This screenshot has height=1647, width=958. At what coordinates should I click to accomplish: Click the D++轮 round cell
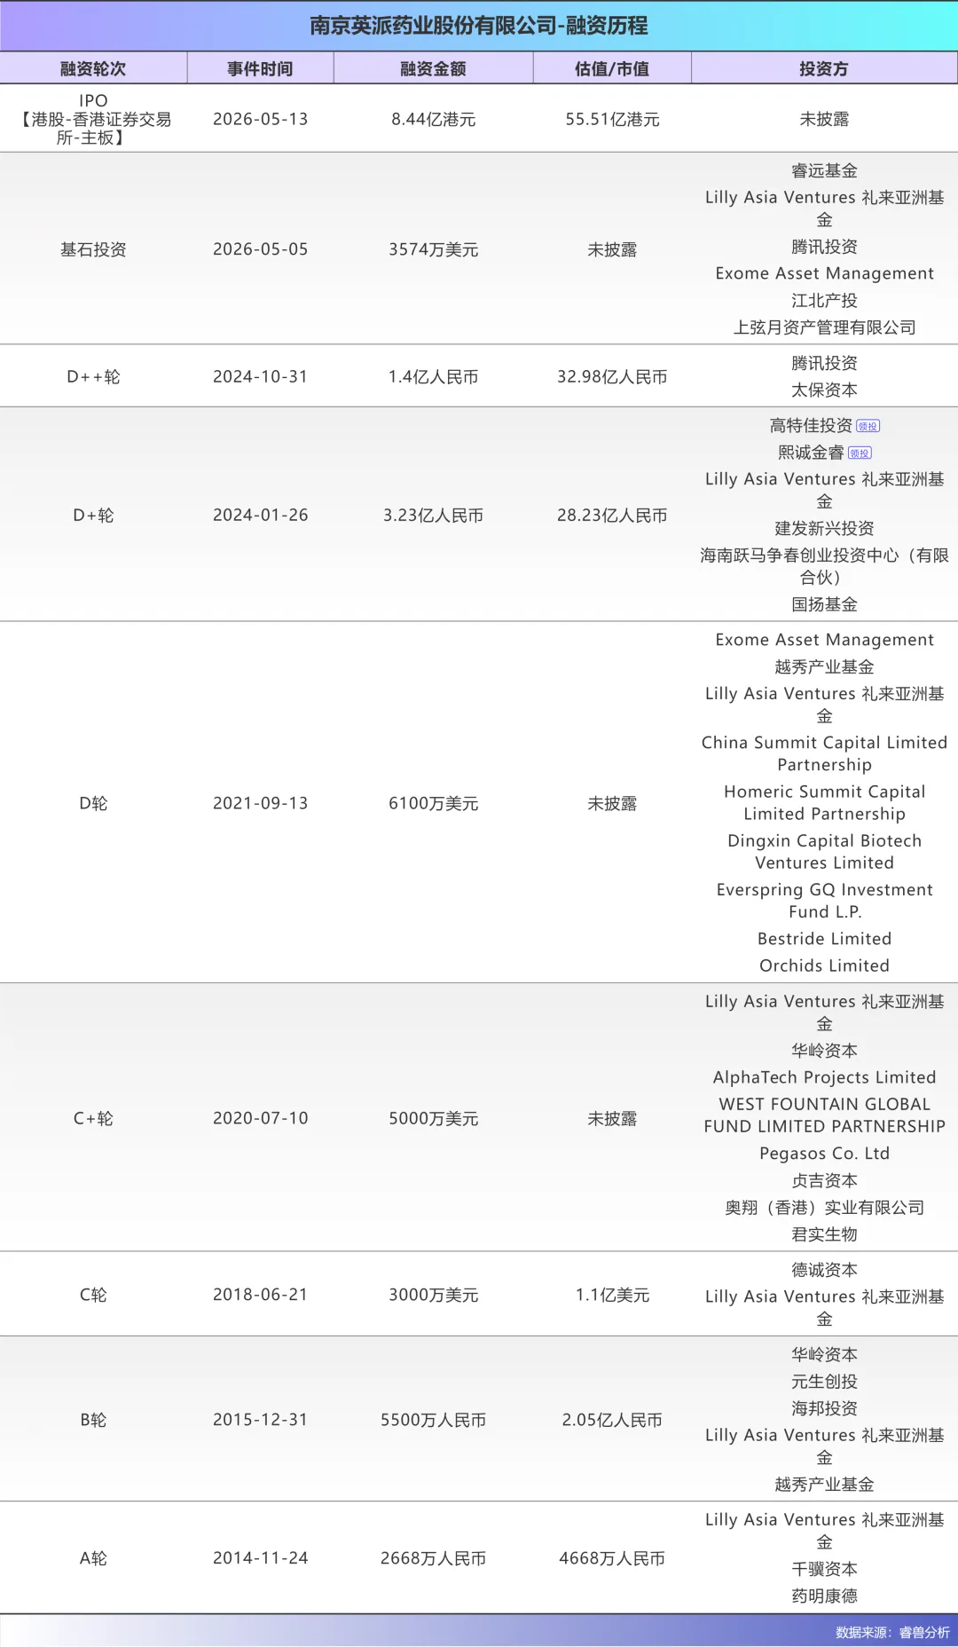click(x=93, y=376)
